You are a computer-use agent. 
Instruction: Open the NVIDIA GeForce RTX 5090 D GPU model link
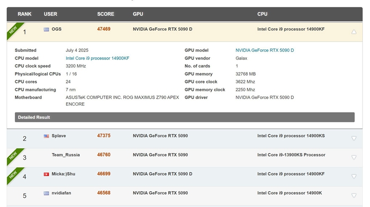click(x=265, y=50)
